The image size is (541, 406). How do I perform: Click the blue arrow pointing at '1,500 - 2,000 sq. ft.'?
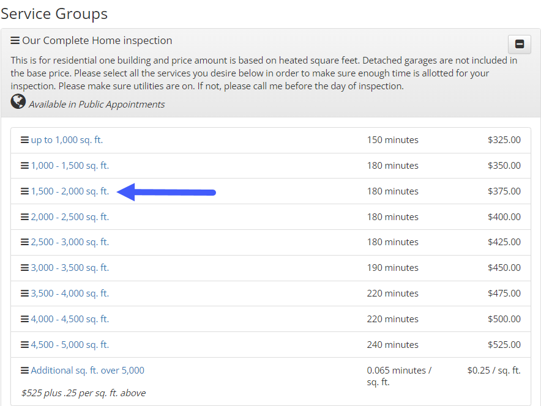[165, 192]
